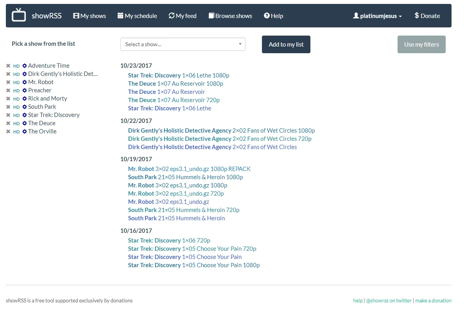466x311 pixels.
Task: Open My schedule page
Action: point(137,16)
